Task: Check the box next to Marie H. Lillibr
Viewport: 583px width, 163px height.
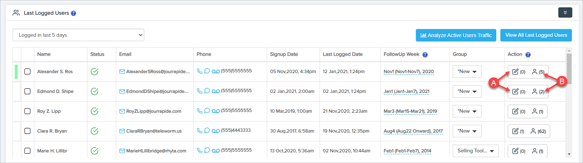Action: [27, 151]
